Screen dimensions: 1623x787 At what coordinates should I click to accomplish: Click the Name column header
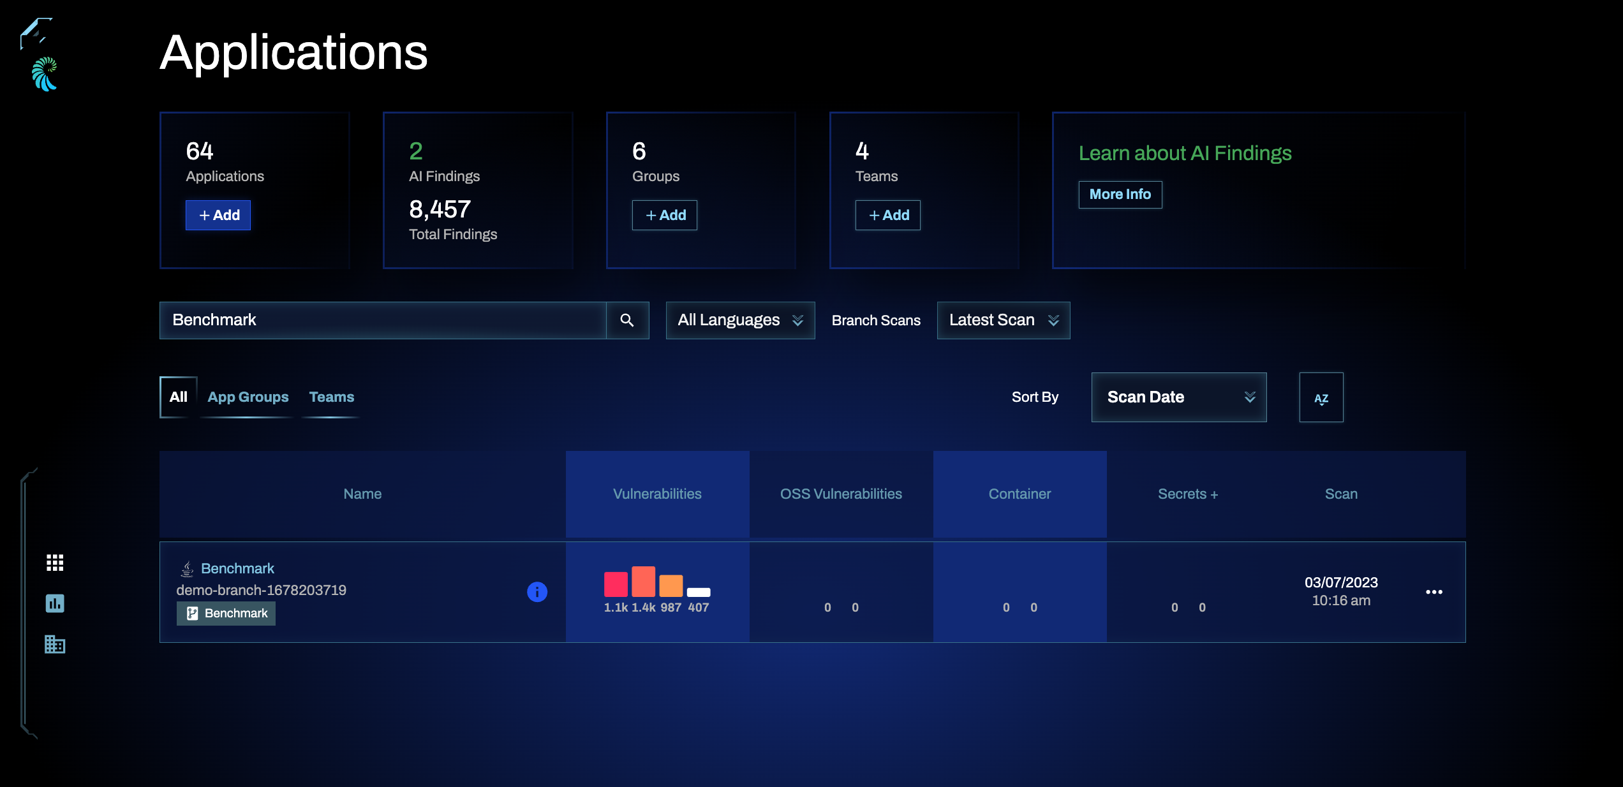coord(362,494)
